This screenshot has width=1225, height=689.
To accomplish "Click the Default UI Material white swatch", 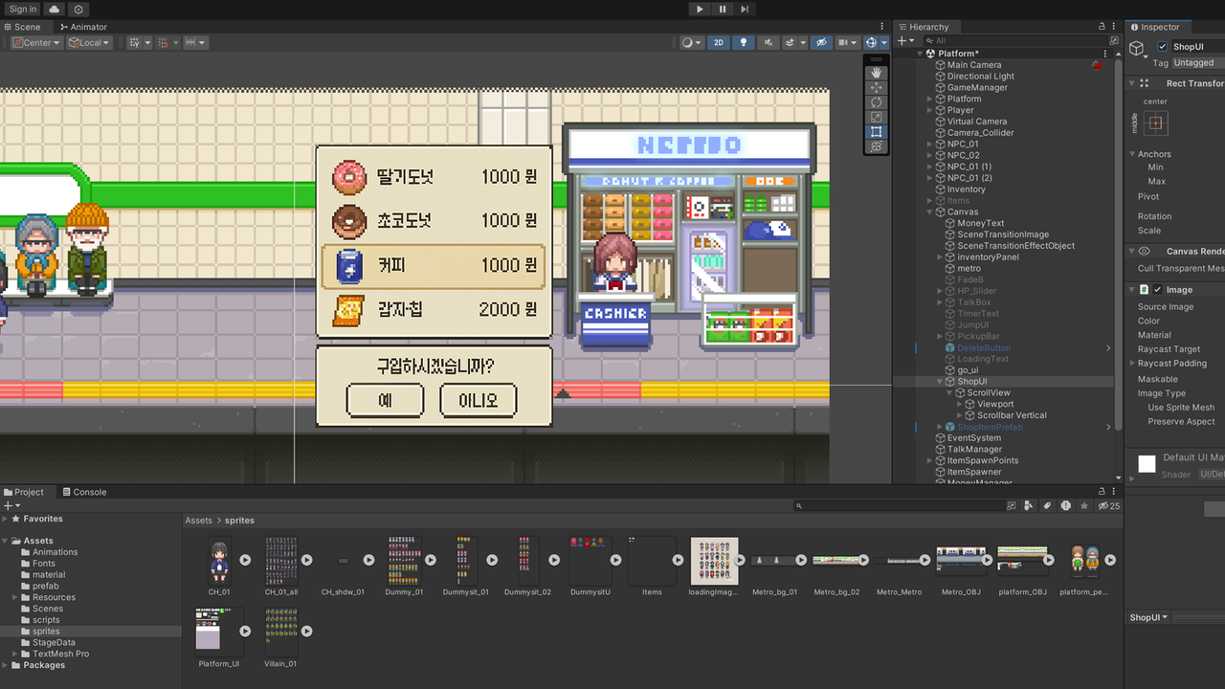I will click(x=1147, y=464).
